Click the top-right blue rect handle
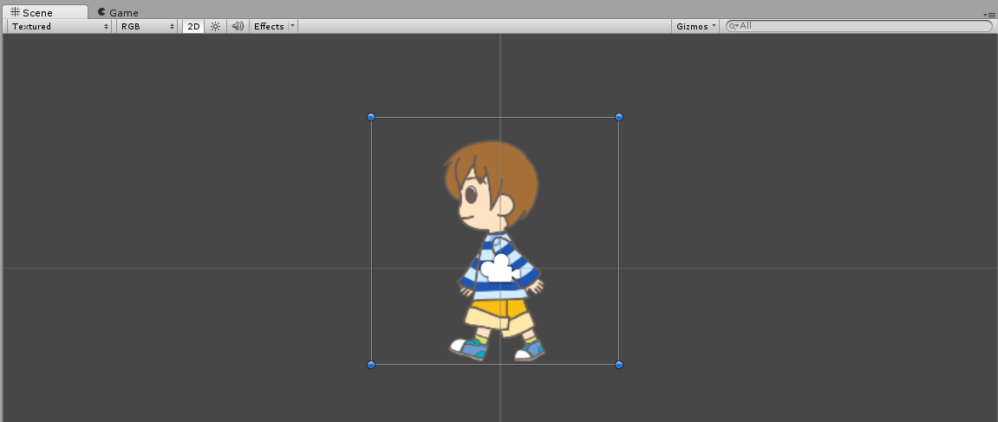Screen dimensions: 998x422 (x=619, y=117)
